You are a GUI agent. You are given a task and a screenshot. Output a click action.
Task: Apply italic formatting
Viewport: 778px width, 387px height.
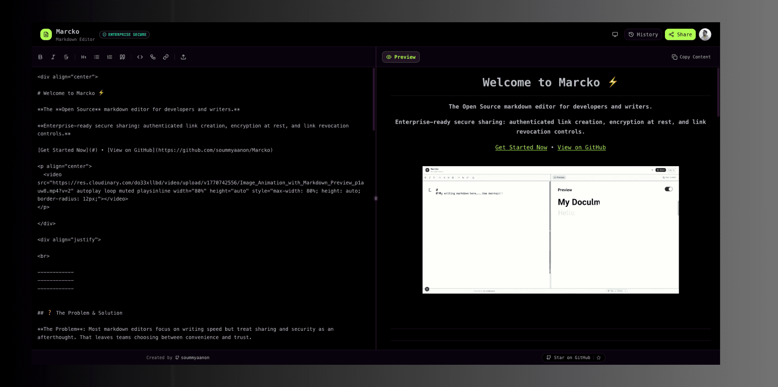(x=53, y=57)
